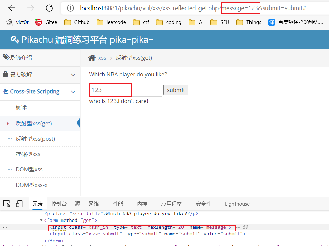
Task: Select 反射型xss(post) in the sidebar
Action: [35, 139]
